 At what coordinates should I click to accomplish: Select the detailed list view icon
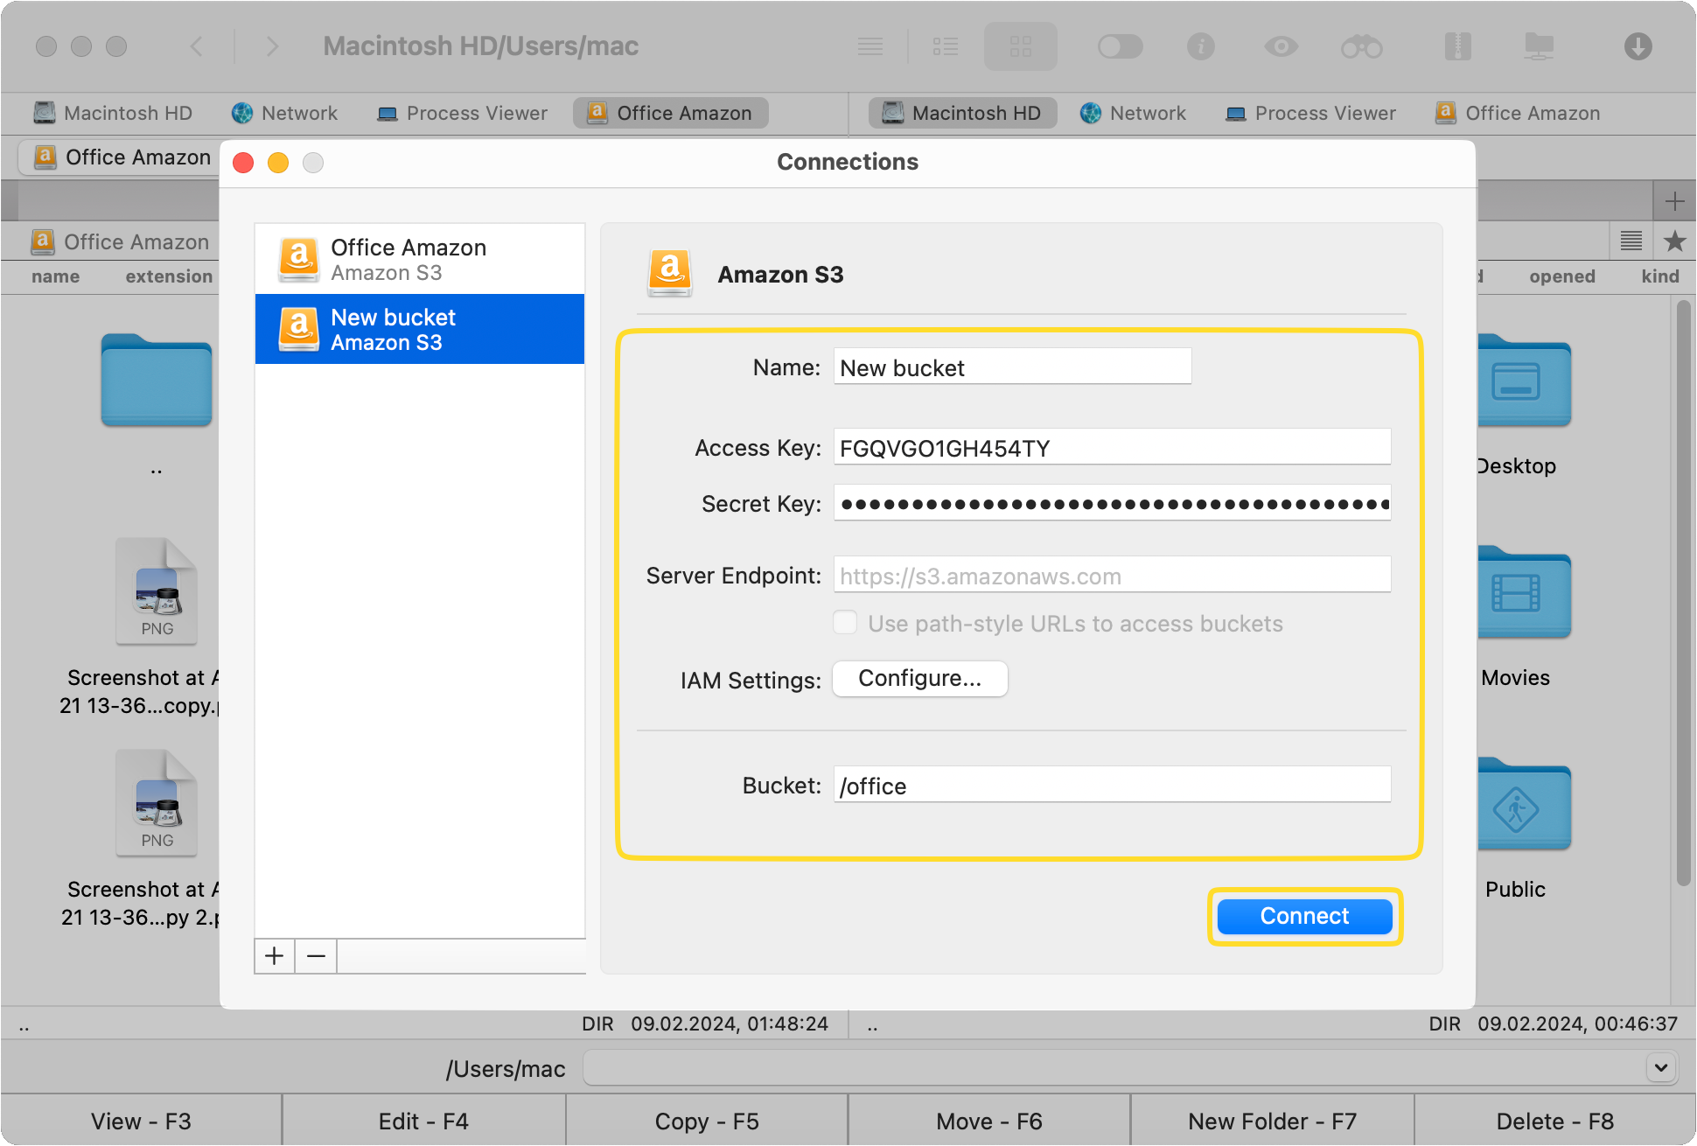(x=946, y=46)
